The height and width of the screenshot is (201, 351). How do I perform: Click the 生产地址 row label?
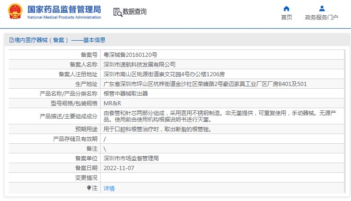(x=86, y=84)
